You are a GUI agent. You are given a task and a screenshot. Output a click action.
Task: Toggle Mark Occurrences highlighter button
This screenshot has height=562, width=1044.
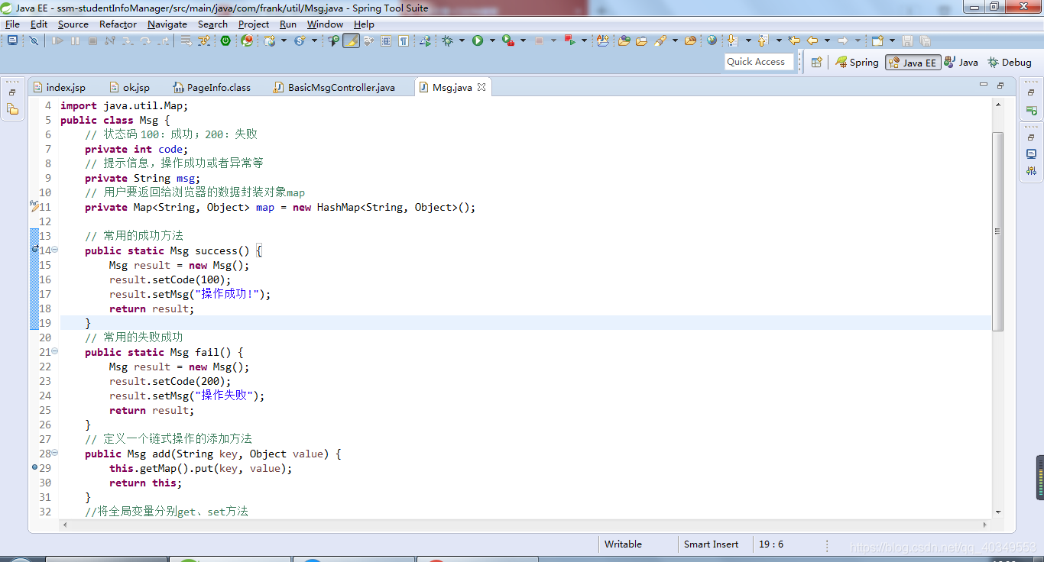point(351,40)
